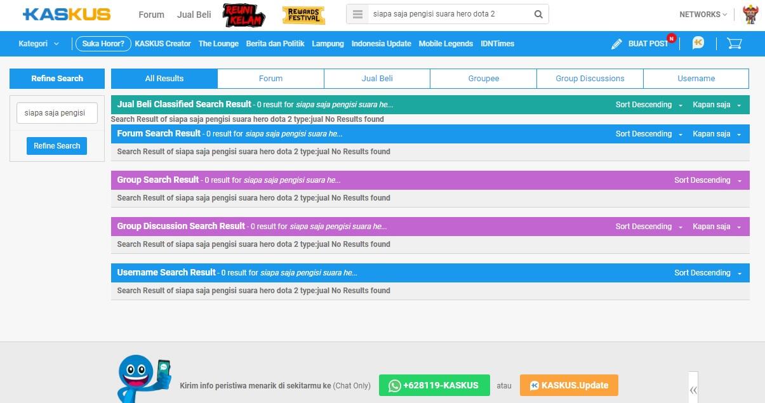The image size is (765, 403).
Task: Open Kapan saja in Jual Beli results
Action: coord(716,105)
